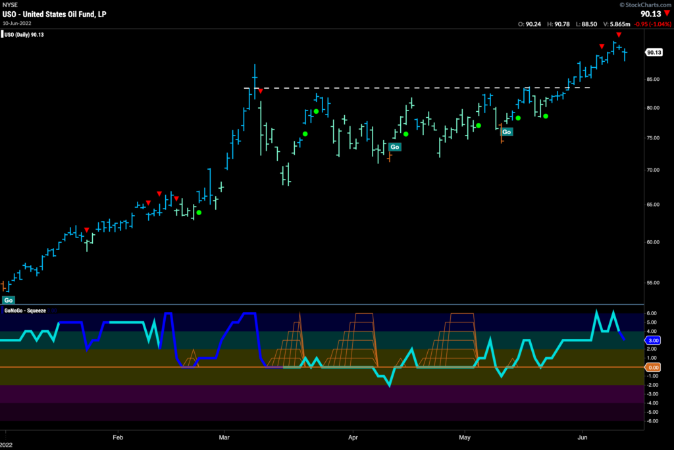Click the 2022 year label on the time axis

point(7,445)
